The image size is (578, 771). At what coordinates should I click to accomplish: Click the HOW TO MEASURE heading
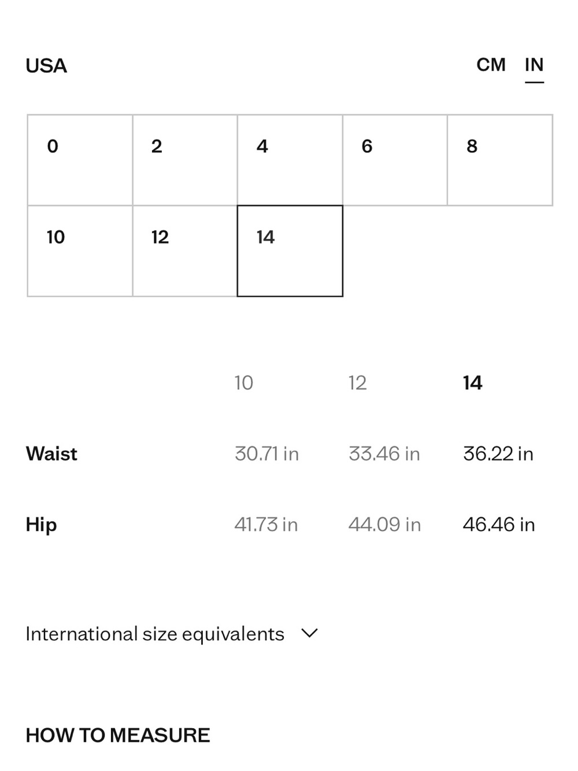point(118,735)
